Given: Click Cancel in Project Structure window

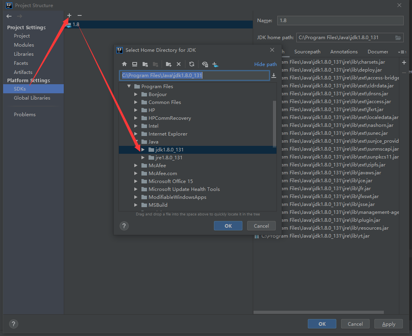Looking at the screenshot, I should click(x=355, y=324).
